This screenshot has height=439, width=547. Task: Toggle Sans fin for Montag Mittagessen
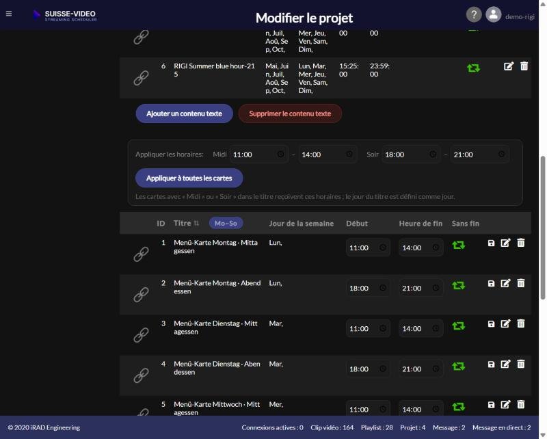coord(458,245)
